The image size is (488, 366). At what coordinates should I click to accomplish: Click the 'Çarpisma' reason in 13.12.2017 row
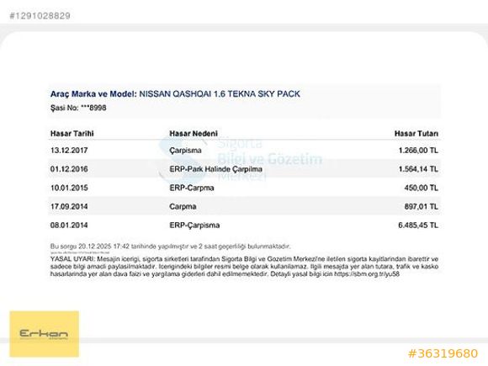(x=185, y=151)
